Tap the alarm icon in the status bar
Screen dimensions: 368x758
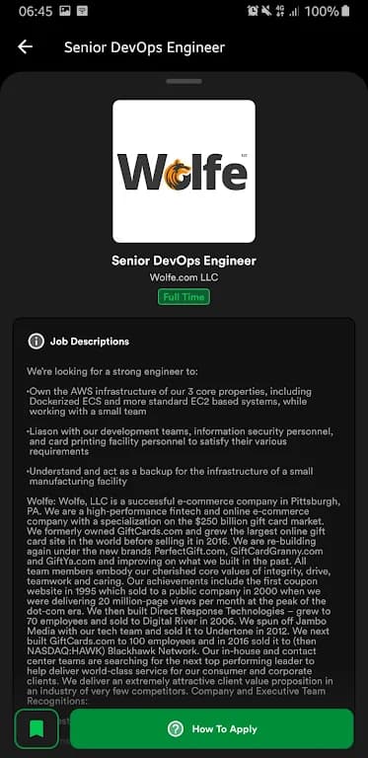tap(253, 11)
